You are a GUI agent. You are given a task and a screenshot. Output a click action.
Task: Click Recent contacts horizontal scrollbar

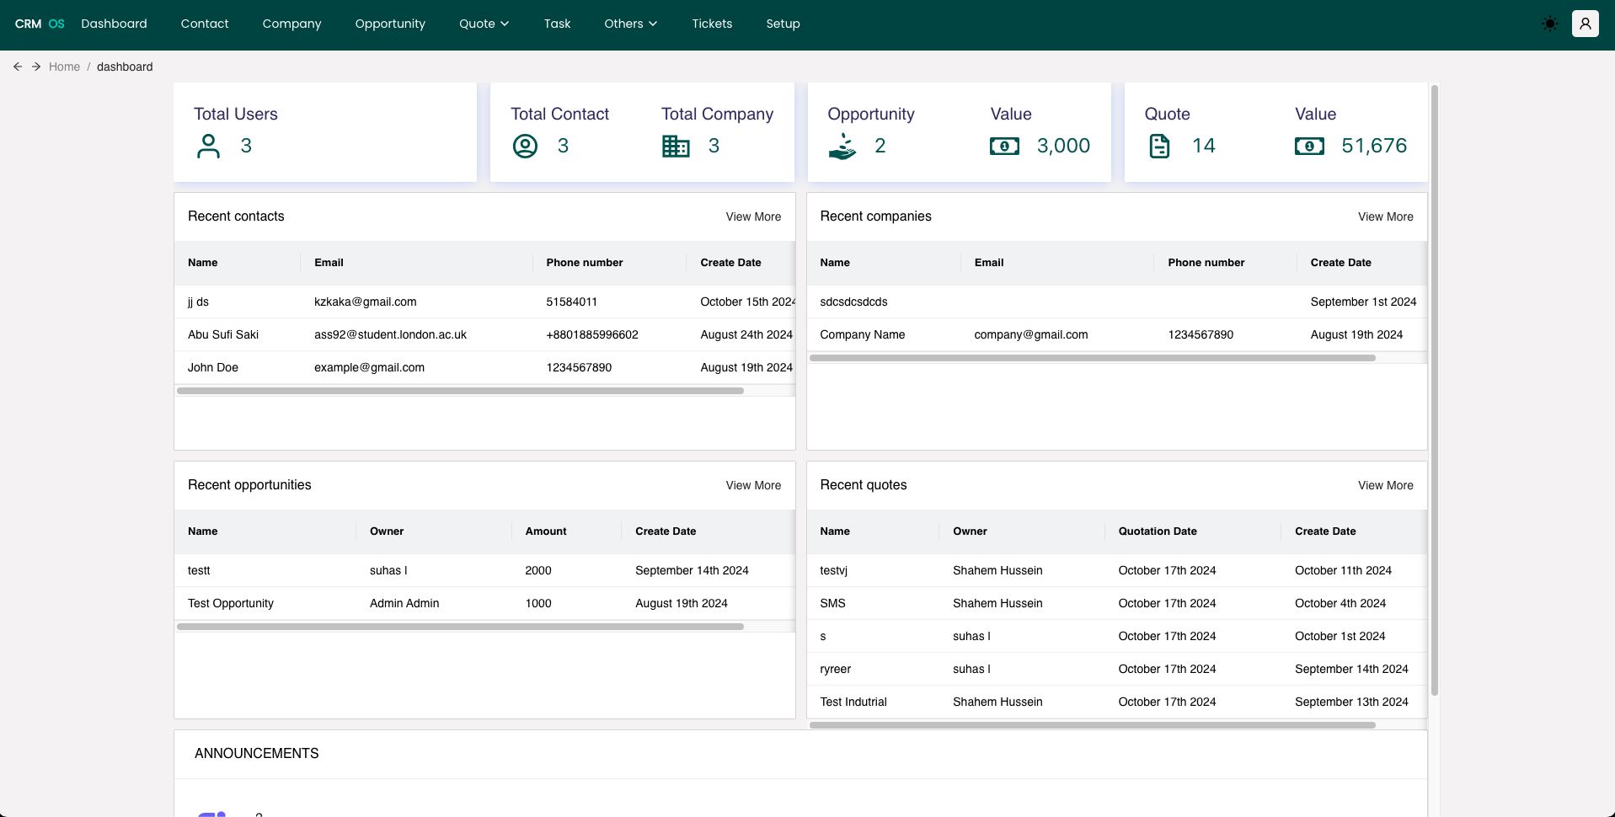460,391
